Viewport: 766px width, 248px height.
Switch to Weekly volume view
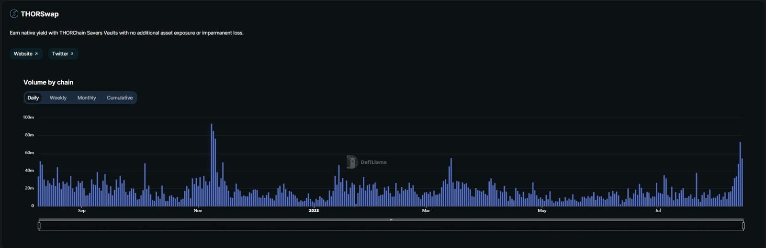click(58, 98)
